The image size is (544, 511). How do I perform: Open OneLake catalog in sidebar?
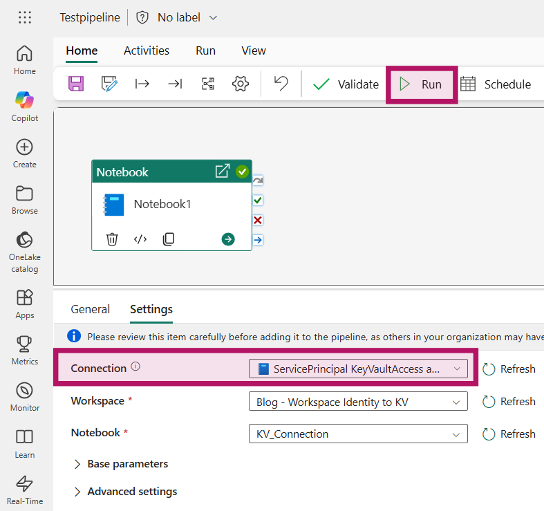[x=25, y=252]
